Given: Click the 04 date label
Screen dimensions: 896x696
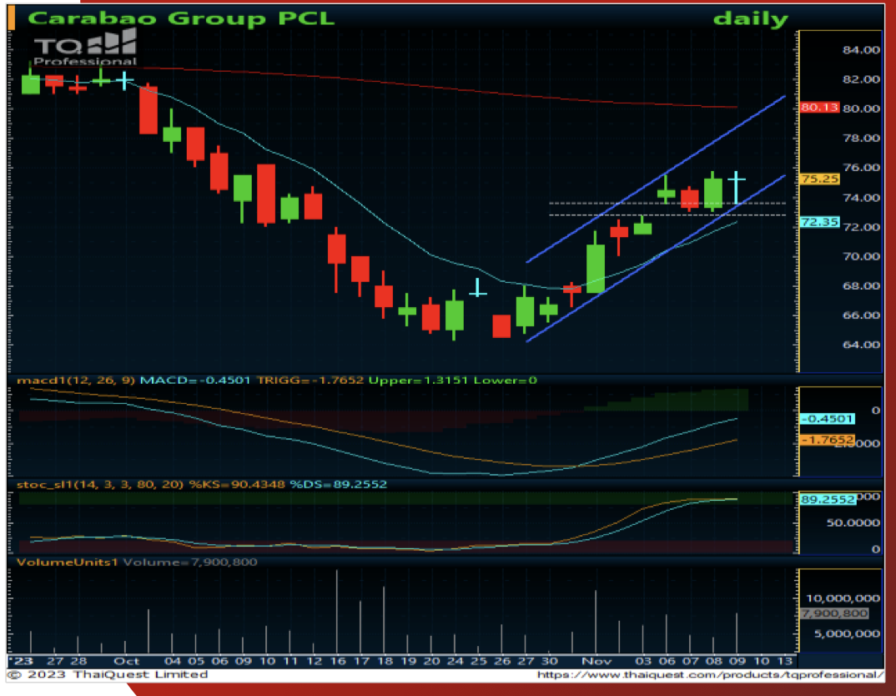Looking at the screenshot, I should click(x=173, y=661).
